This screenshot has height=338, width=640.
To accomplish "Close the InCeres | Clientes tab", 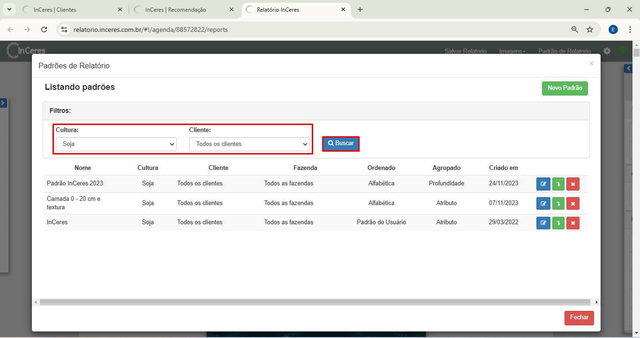I will click(x=120, y=9).
